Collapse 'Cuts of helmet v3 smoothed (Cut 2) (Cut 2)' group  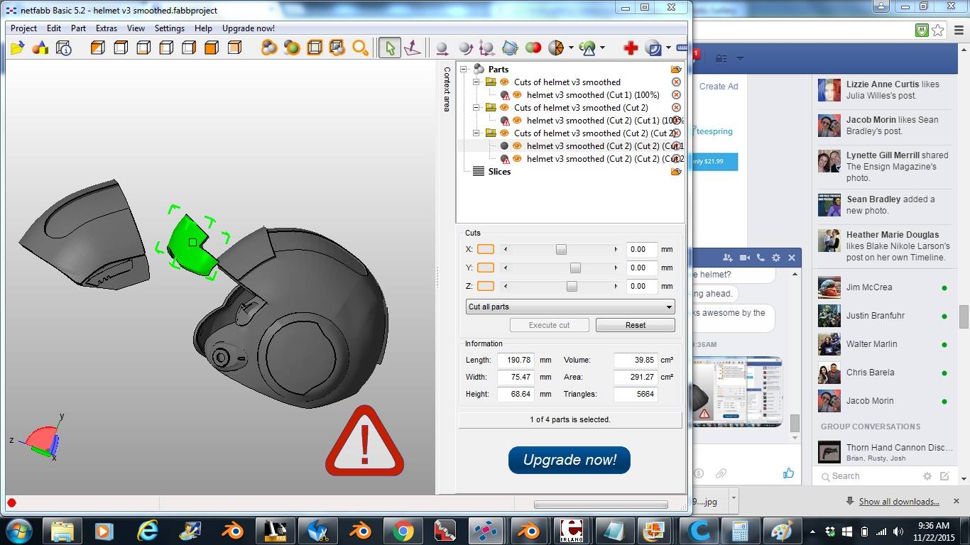tap(477, 133)
